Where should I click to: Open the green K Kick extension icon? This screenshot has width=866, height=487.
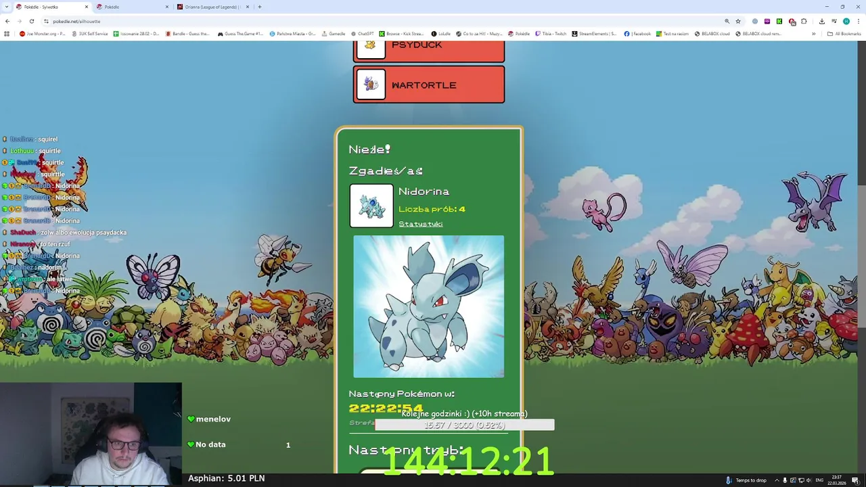click(779, 21)
